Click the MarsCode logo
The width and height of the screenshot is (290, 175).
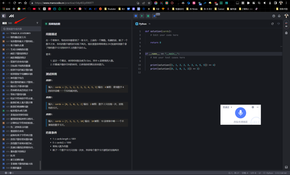[12, 16]
